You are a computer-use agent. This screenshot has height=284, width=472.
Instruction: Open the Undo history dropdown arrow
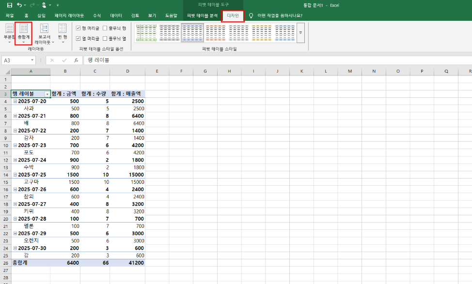25,5
